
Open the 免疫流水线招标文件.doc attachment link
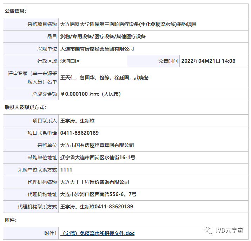coord(97,233)
